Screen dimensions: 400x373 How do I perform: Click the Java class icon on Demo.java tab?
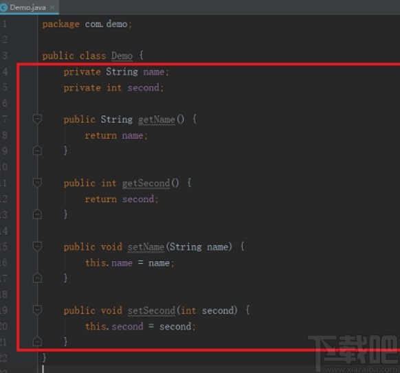3,8
